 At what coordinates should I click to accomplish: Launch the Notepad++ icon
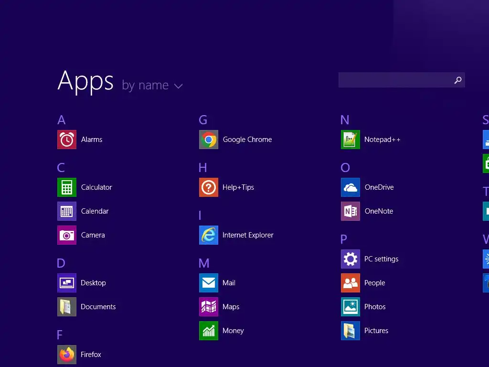[351, 140]
